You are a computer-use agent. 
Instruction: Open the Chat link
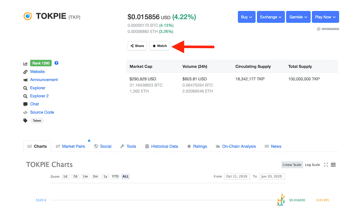(34, 104)
